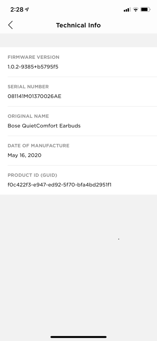This screenshot has width=157, height=341.
Task: Tap the Firmware Version label
Action: (33, 57)
